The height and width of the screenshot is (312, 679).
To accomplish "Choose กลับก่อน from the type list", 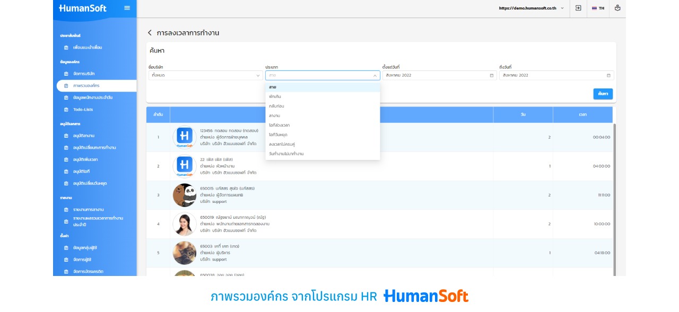I will 323,106.
